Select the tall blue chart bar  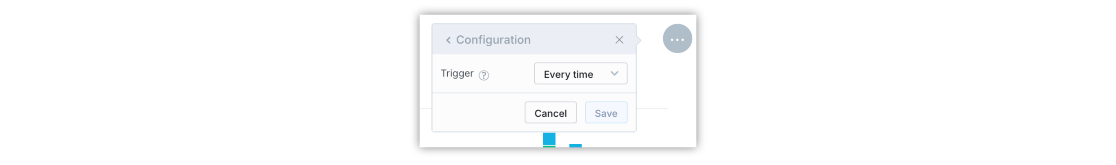point(549,139)
